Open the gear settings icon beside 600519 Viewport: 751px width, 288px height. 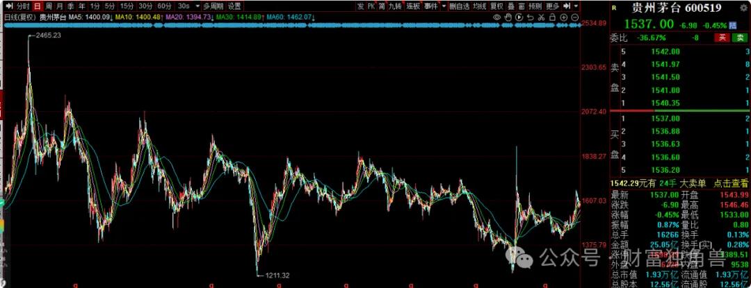pyautogui.click(x=744, y=8)
